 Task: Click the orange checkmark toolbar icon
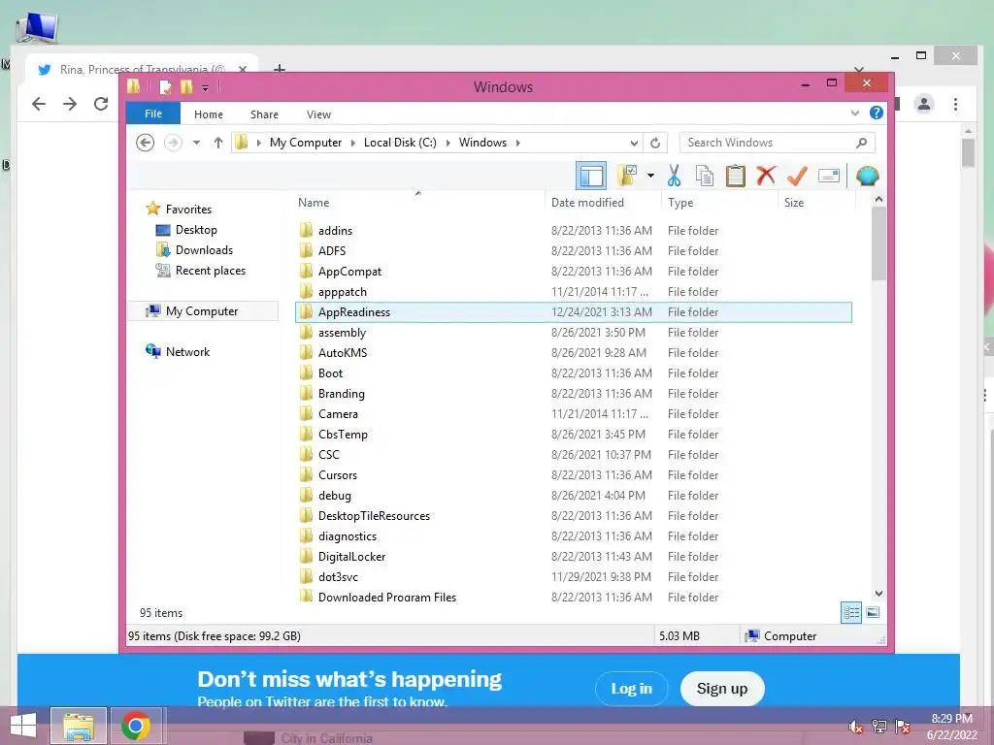click(797, 176)
